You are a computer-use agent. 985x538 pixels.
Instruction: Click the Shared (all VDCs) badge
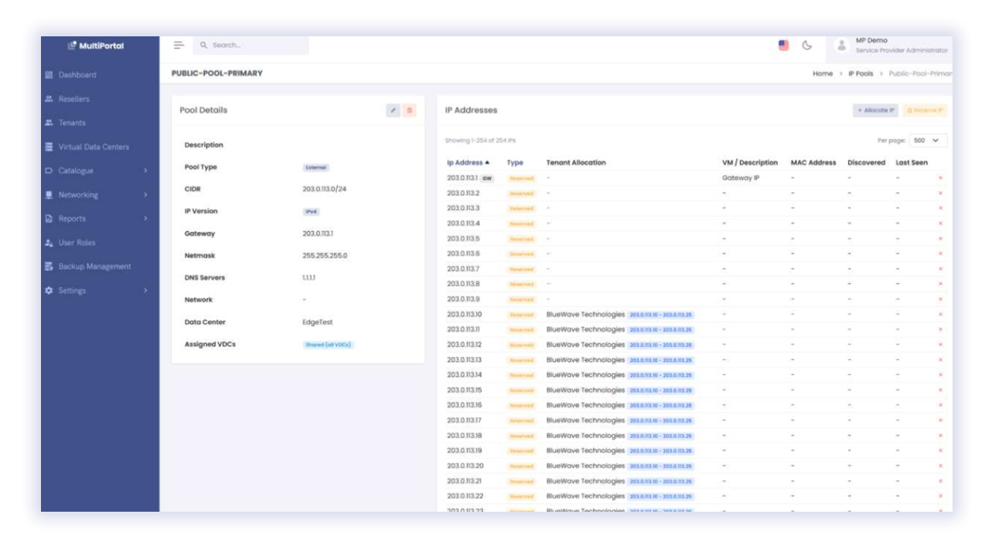pos(328,345)
